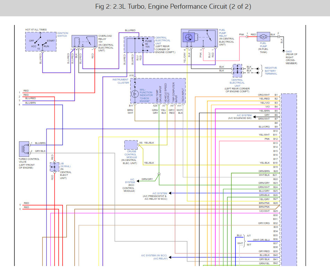
Task: Select the cruise control module box
Action: tap(131, 145)
